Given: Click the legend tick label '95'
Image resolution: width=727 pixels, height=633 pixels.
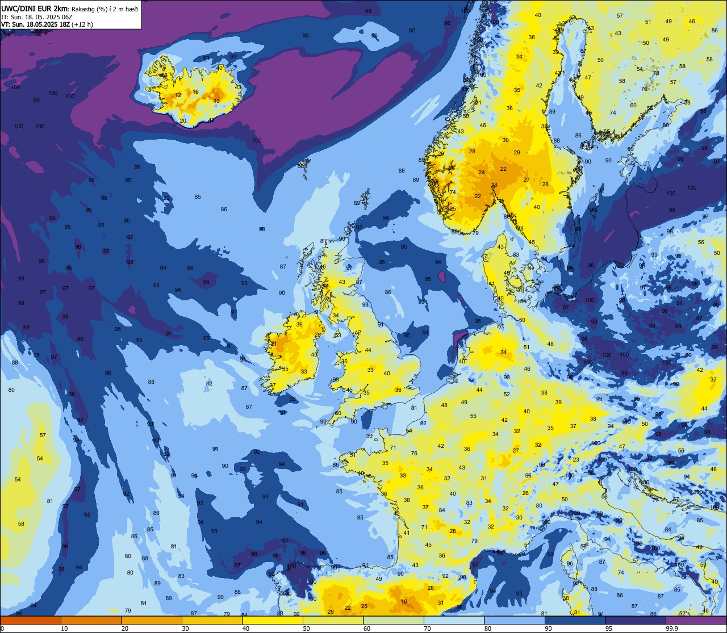Looking at the screenshot, I should click(x=609, y=628).
